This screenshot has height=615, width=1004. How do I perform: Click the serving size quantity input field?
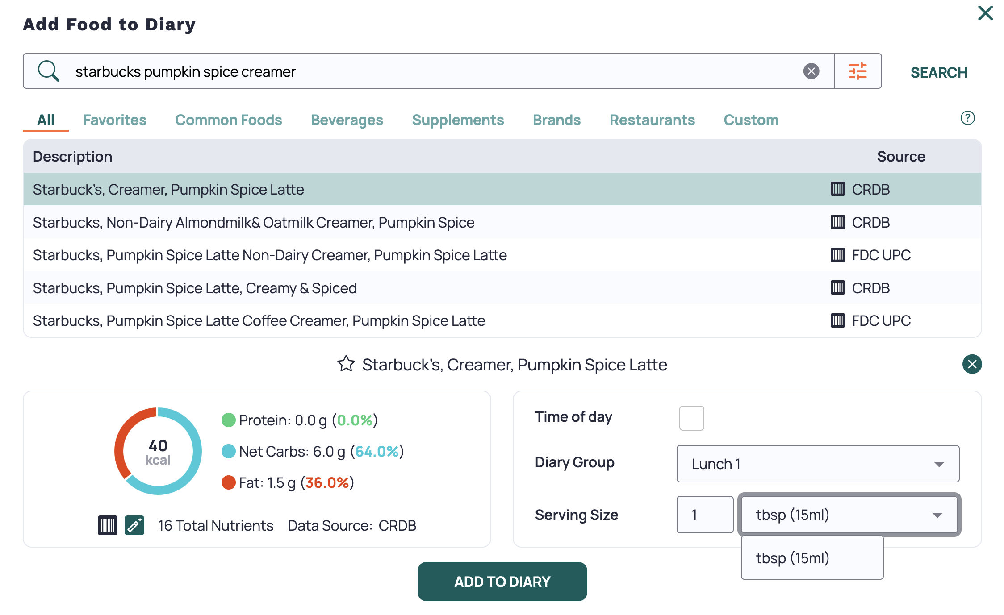[704, 515]
